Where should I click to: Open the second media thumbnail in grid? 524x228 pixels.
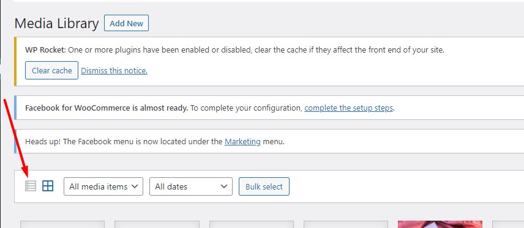[157, 224]
